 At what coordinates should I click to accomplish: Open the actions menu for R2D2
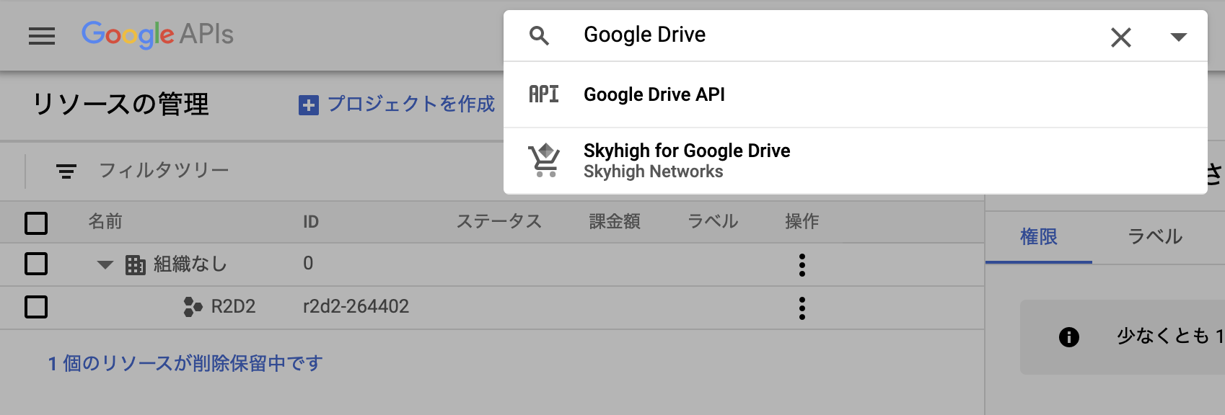point(802,308)
